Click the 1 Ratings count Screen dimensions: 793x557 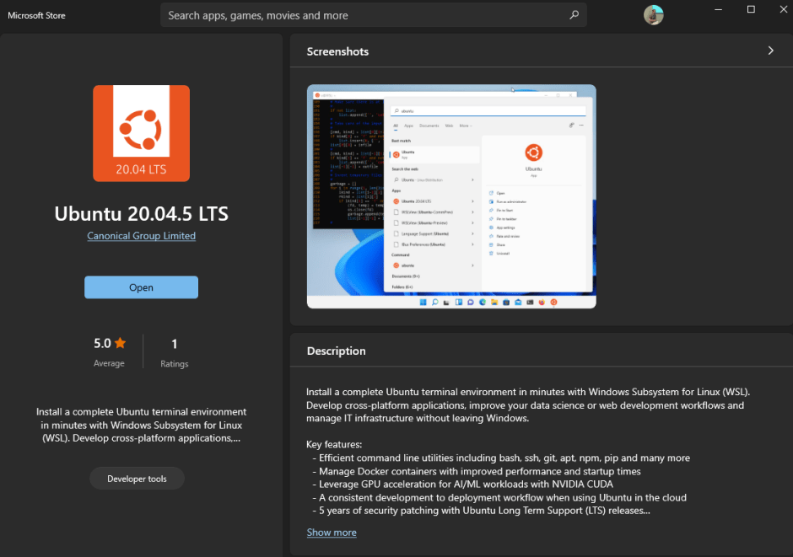[x=174, y=352]
